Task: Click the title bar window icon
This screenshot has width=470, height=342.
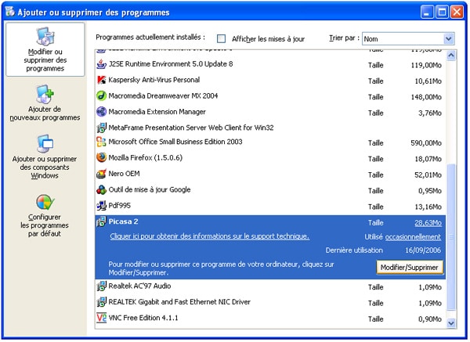Action: pyautogui.click(x=10, y=12)
